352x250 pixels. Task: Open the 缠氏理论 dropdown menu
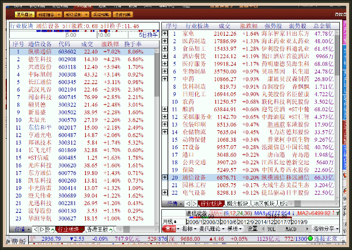[211, 229]
